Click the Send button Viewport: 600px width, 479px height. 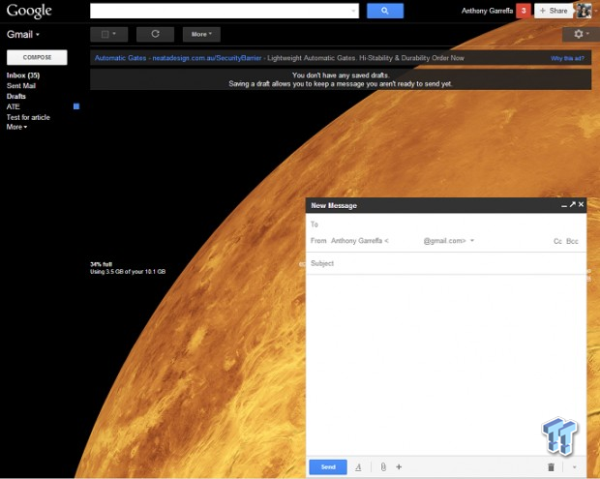pos(328,467)
